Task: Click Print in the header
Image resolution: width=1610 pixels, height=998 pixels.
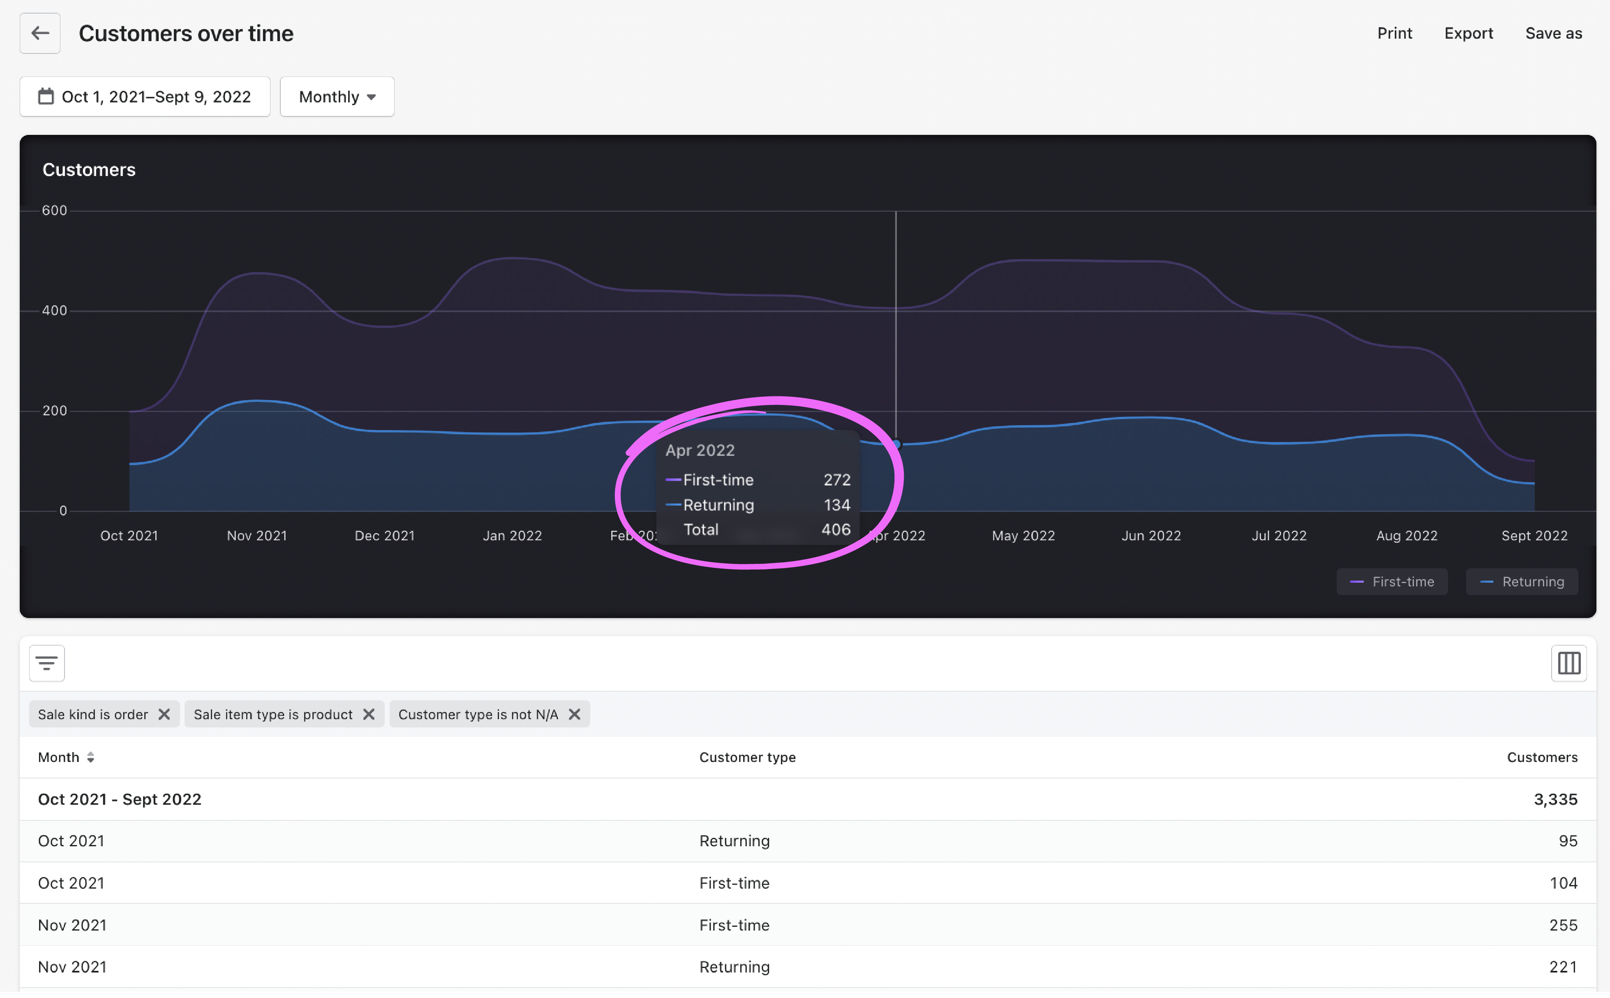Action: (1394, 33)
